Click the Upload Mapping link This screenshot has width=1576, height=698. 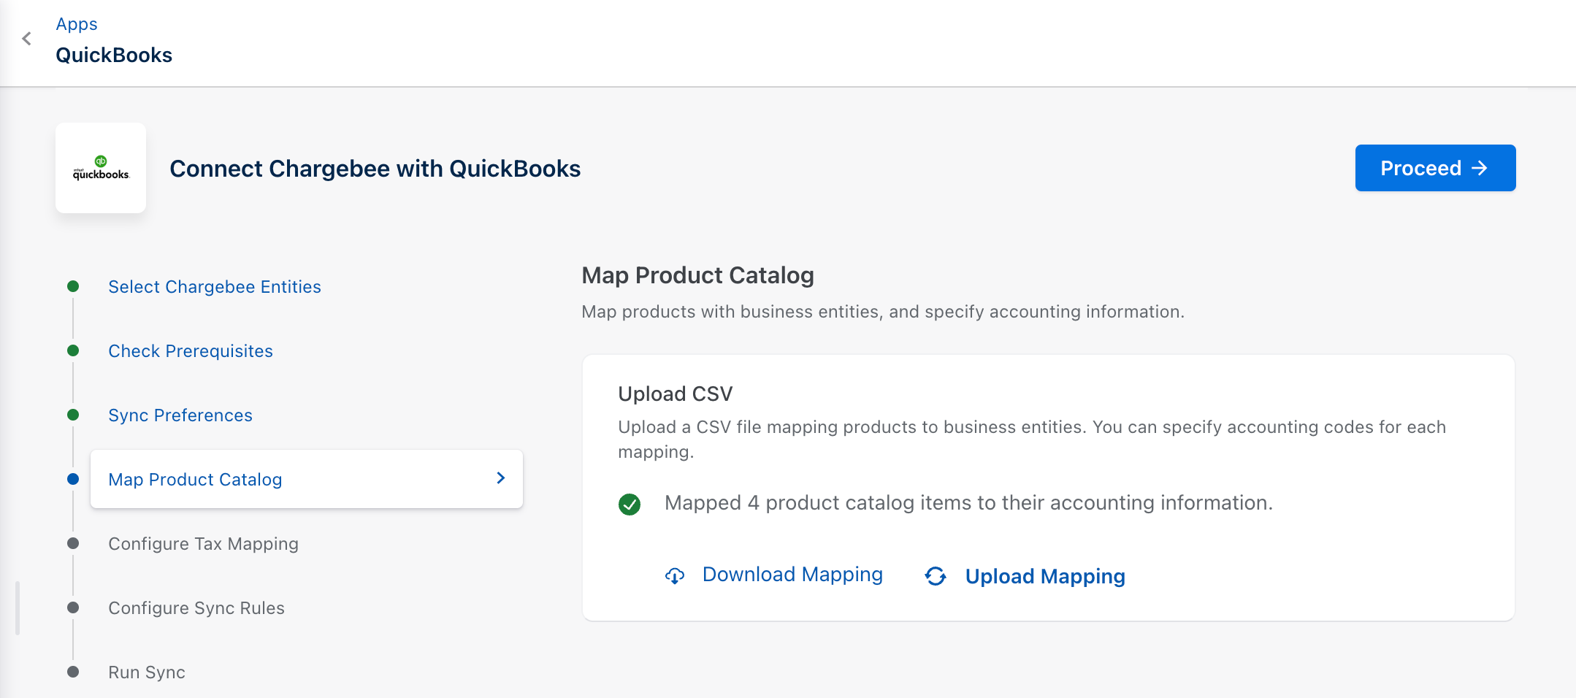1044,577
